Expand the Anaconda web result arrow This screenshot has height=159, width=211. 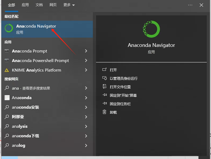[86, 98]
